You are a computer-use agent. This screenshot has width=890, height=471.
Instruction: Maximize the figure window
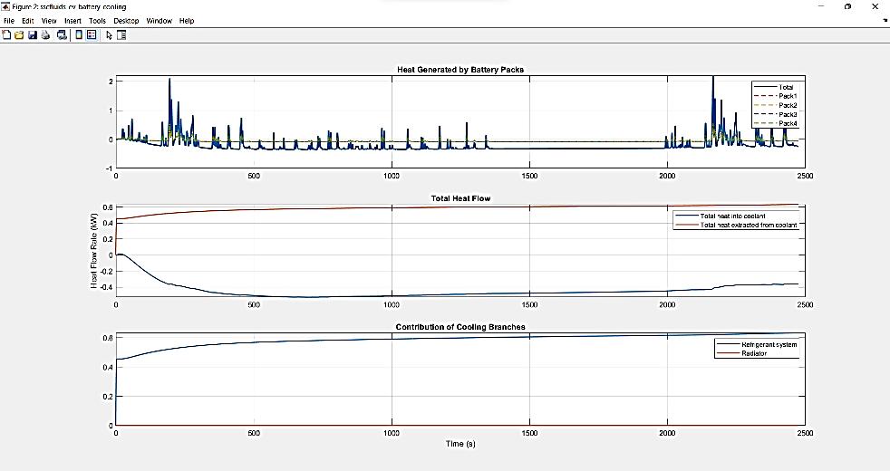click(847, 7)
